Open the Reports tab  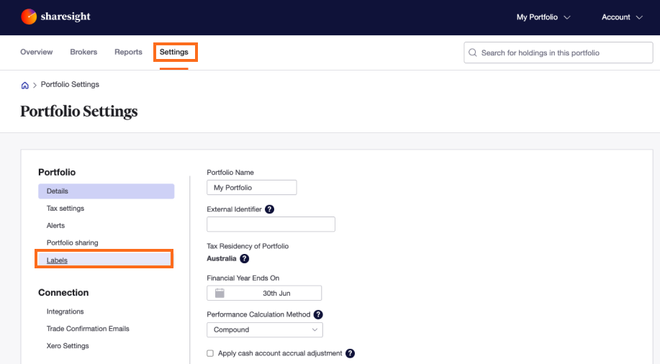(128, 52)
